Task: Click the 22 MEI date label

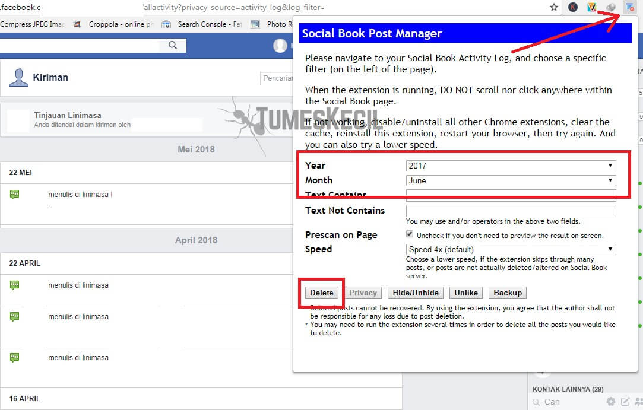Action: (x=21, y=173)
